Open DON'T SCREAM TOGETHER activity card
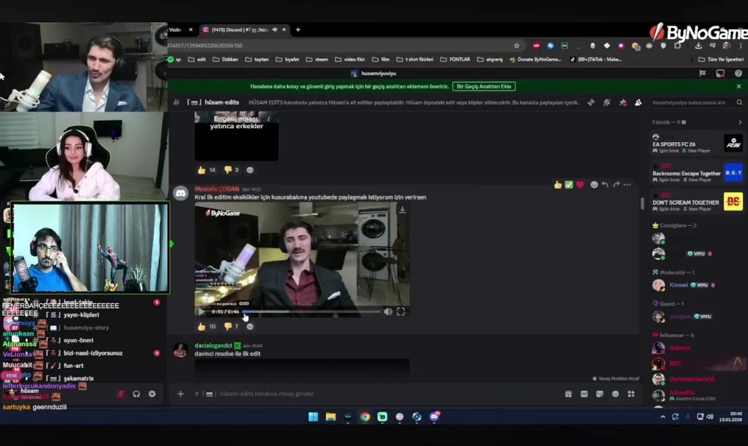Screen dimensions: 748x446 (697, 203)
